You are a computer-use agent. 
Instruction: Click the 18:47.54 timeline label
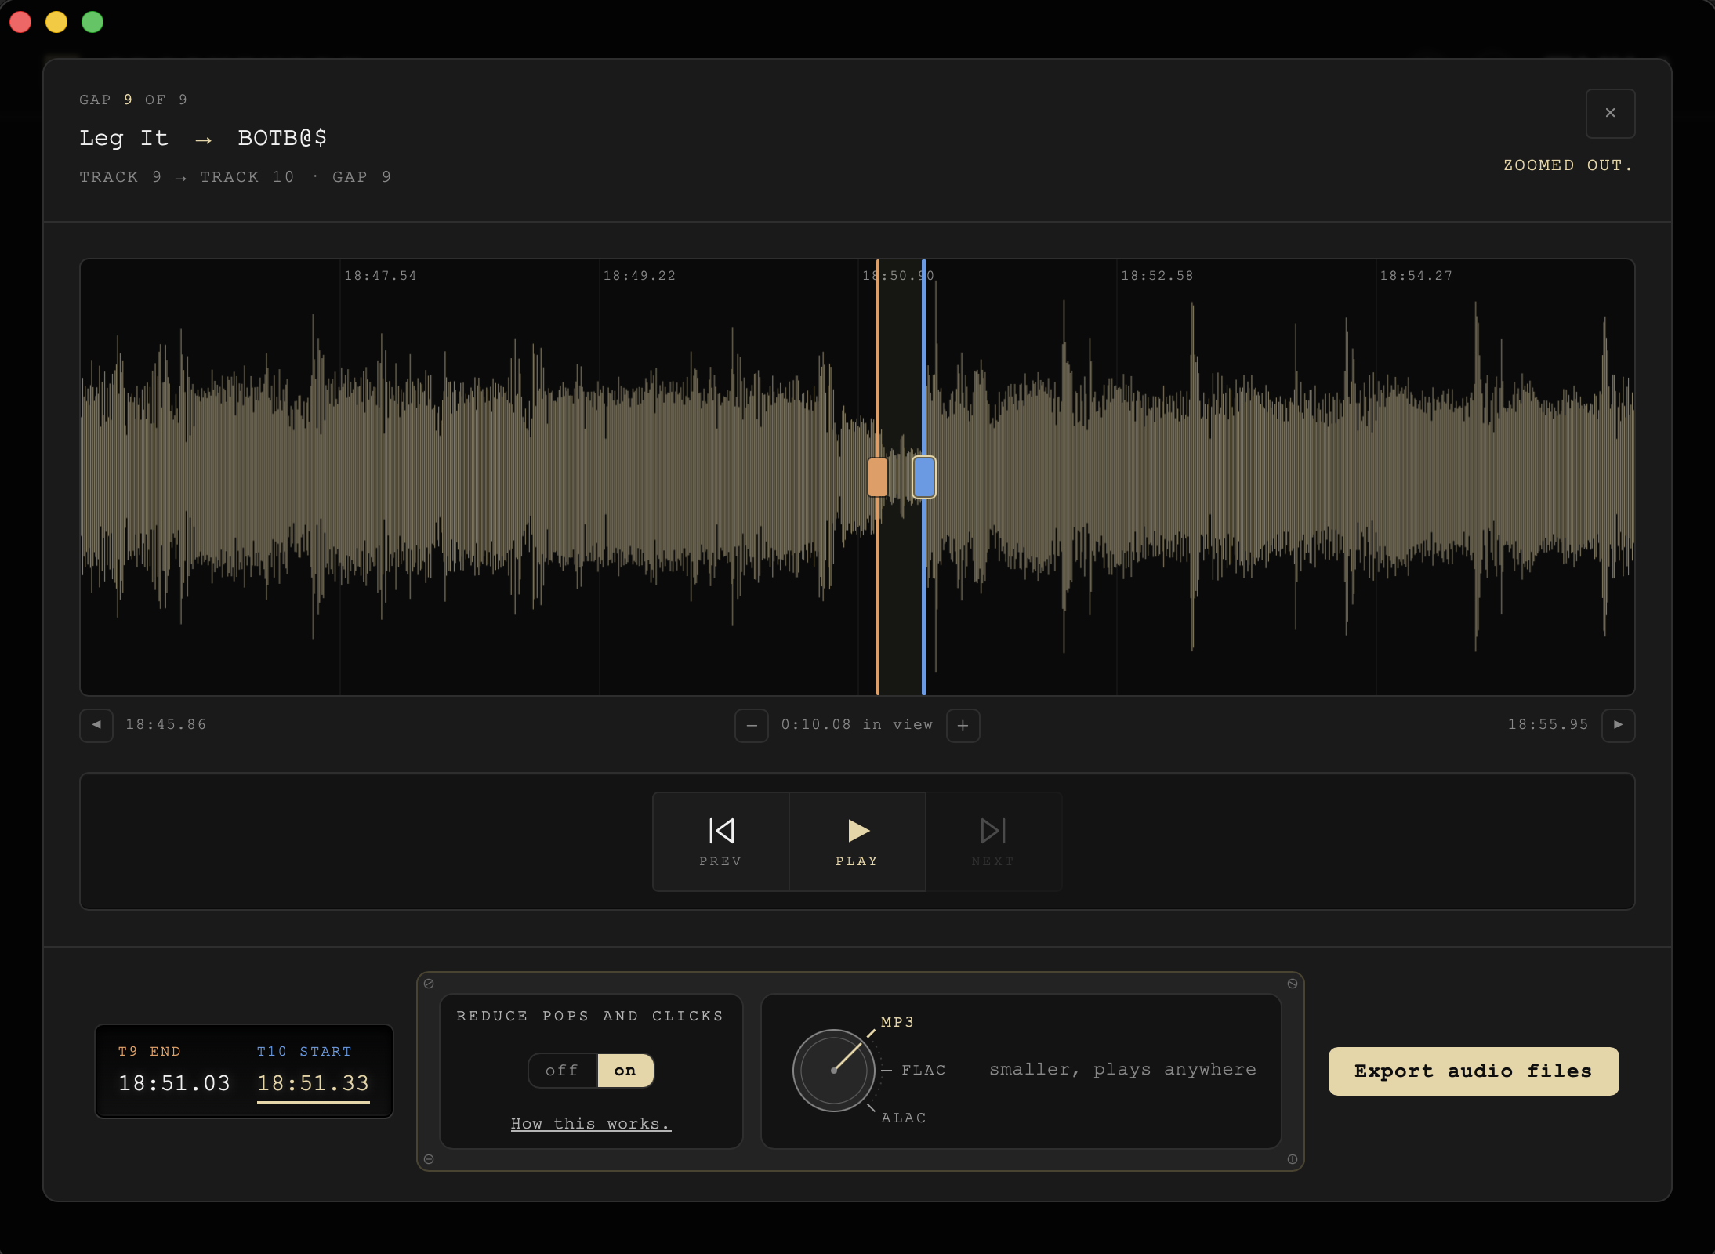pyautogui.click(x=380, y=276)
